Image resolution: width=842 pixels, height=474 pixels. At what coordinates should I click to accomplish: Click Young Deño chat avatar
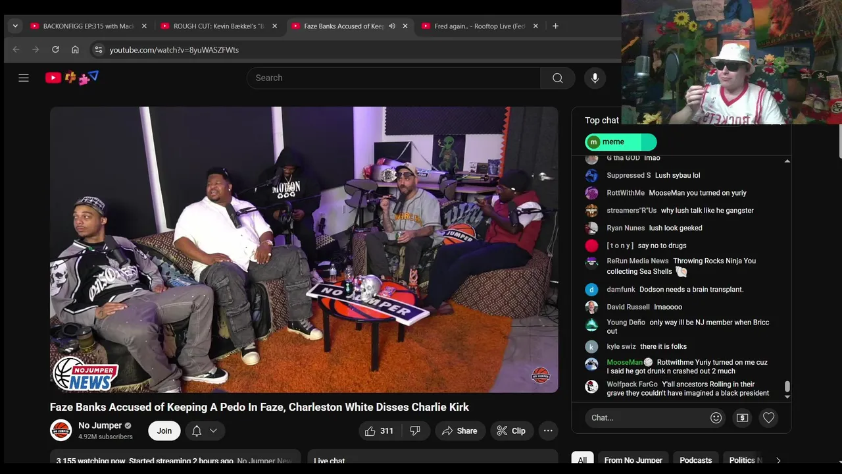[x=592, y=325]
